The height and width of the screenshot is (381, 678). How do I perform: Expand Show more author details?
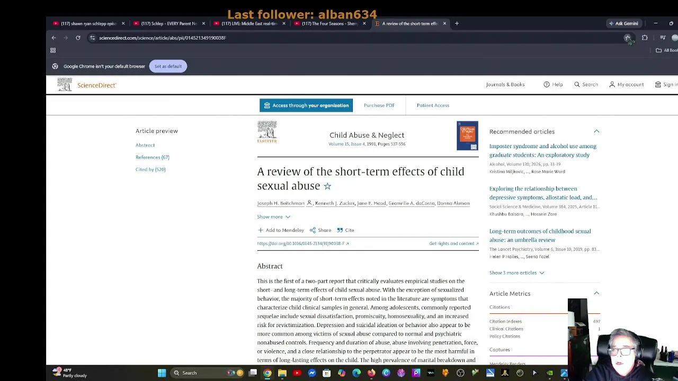coord(274,217)
